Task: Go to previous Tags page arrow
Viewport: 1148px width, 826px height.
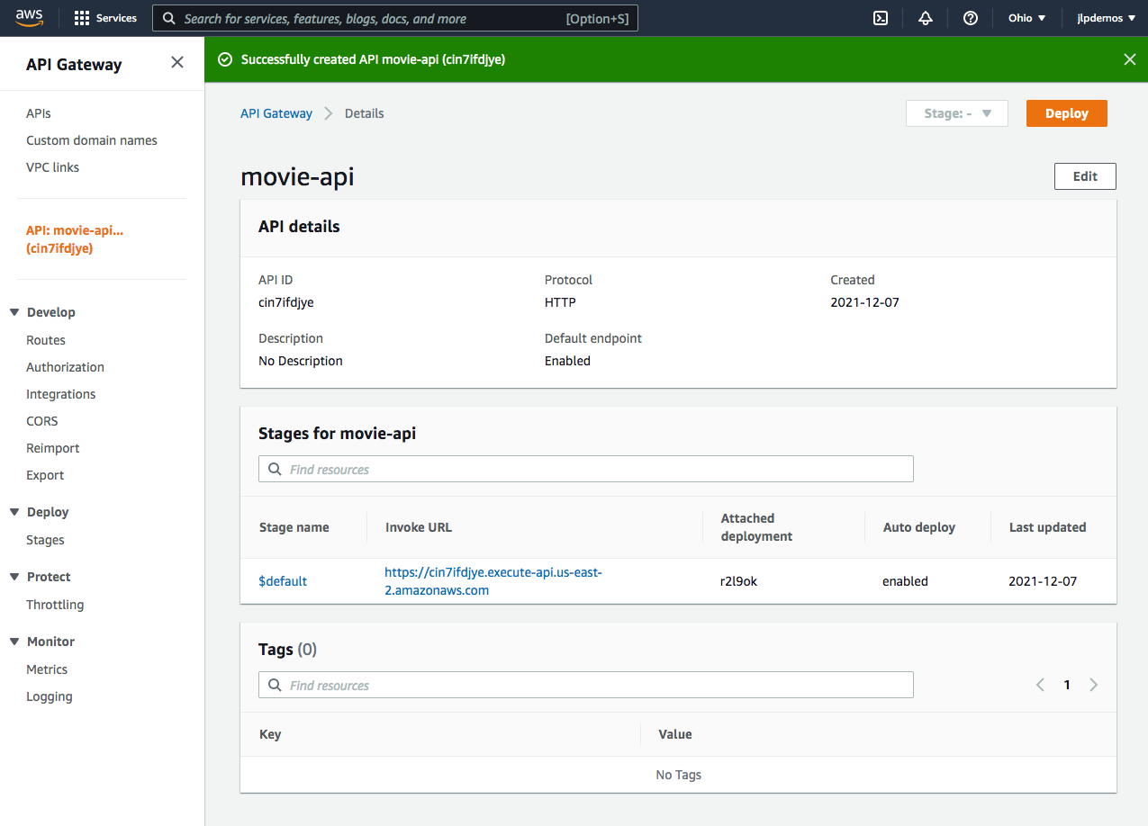Action: click(1040, 685)
